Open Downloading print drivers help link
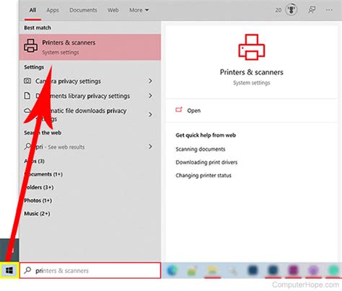The image size is (342, 291). (x=206, y=162)
